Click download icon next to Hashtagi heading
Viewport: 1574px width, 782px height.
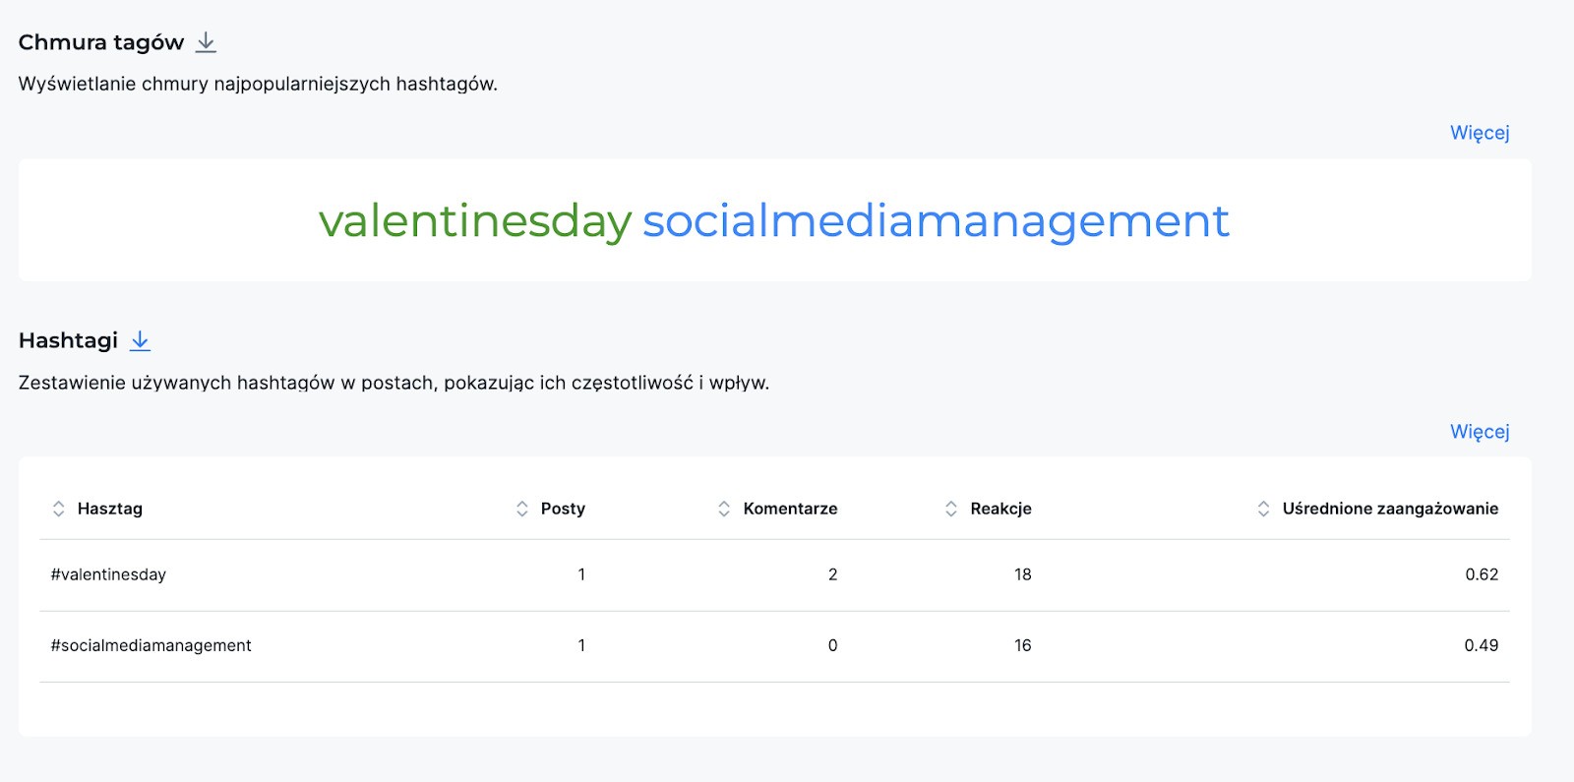141,340
